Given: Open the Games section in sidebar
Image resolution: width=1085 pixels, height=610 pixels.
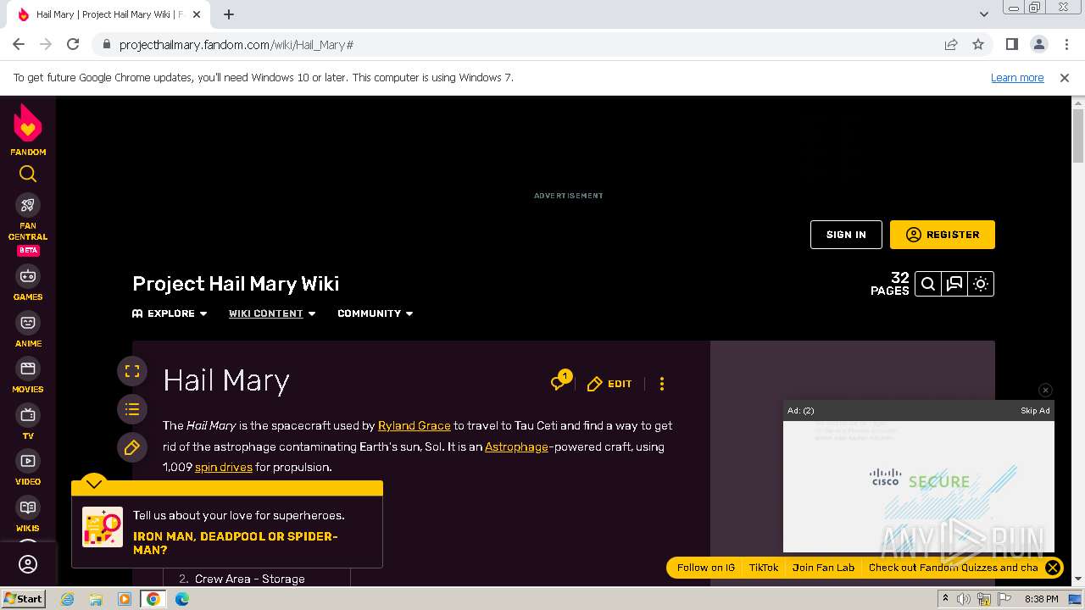Looking at the screenshot, I should click(28, 283).
